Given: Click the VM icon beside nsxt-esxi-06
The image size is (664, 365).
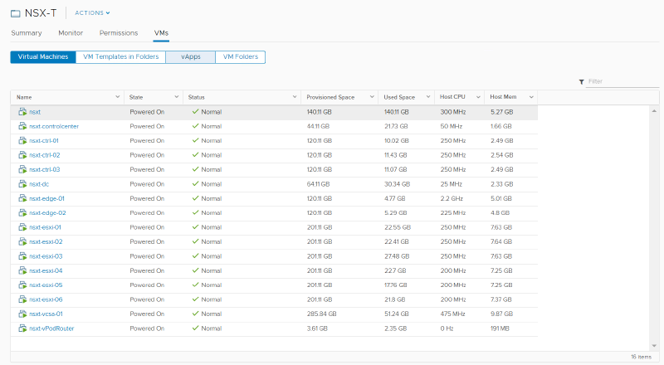Looking at the screenshot, I should point(22,299).
